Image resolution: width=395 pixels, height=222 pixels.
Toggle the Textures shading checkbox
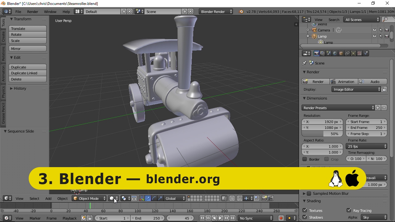click(x=305, y=210)
